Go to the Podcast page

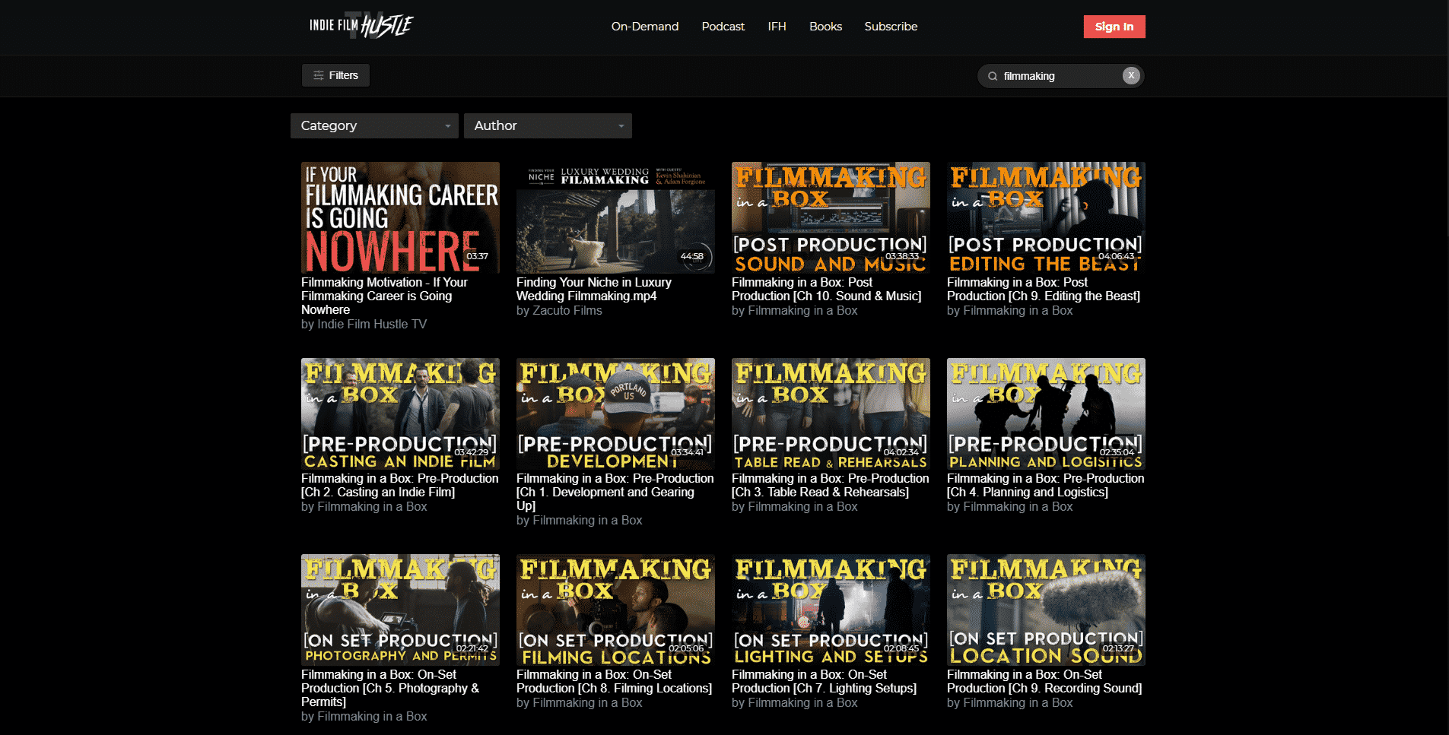click(723, 27)
